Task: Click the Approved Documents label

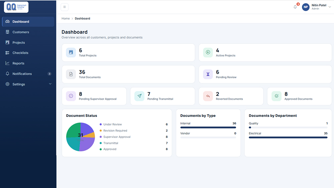Action: tap(298, 99)
